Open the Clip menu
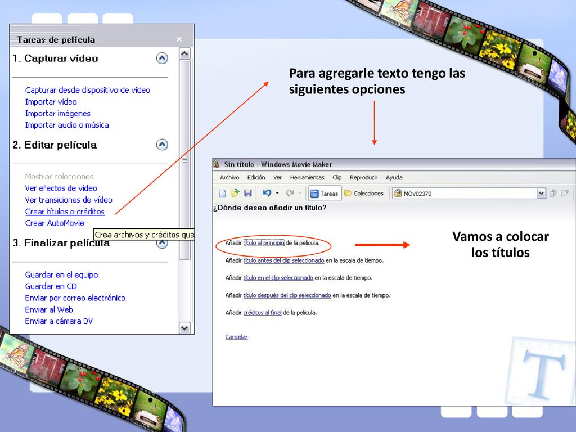This screenshot has width=576, height=432. coord(337,177)
